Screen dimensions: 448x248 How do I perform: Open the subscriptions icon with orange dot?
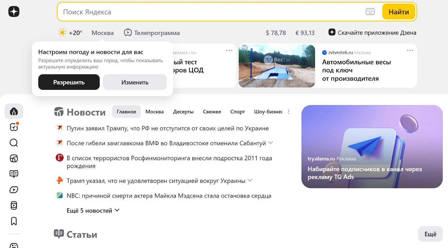14,127
